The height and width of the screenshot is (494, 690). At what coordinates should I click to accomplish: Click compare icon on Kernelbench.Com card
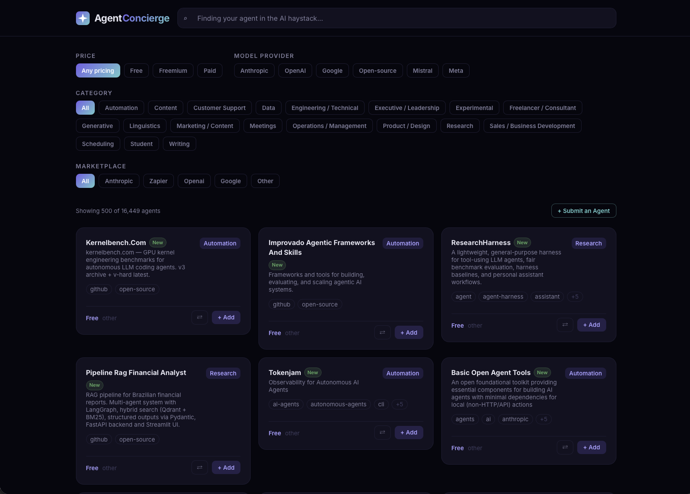coord(200,317)
